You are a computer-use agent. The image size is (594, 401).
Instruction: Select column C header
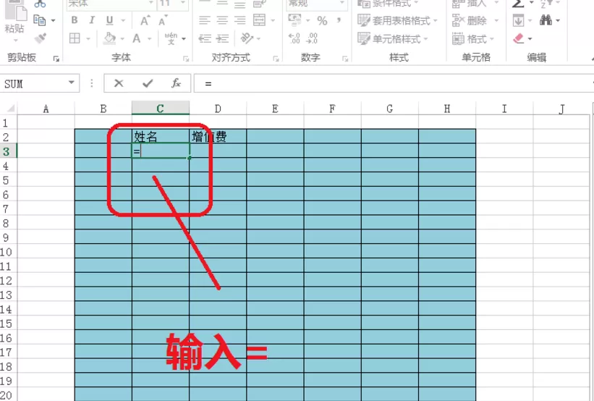[x=160, y=109]
